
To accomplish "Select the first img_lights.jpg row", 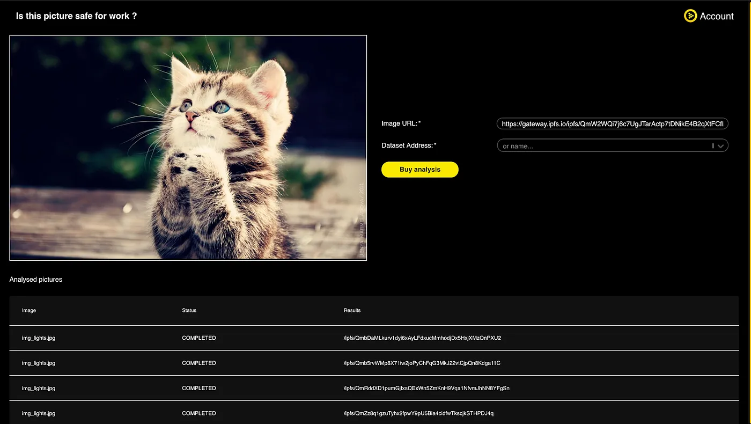I will tap(38, 338).
